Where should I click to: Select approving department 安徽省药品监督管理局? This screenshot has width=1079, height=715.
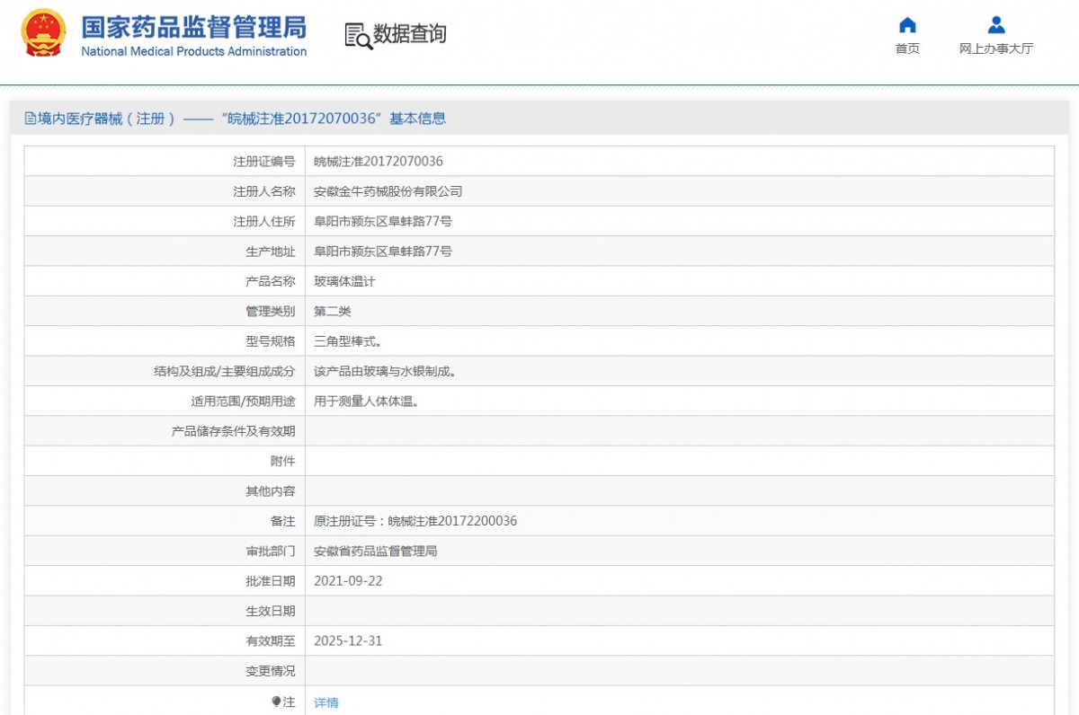[x=376, y=551]
